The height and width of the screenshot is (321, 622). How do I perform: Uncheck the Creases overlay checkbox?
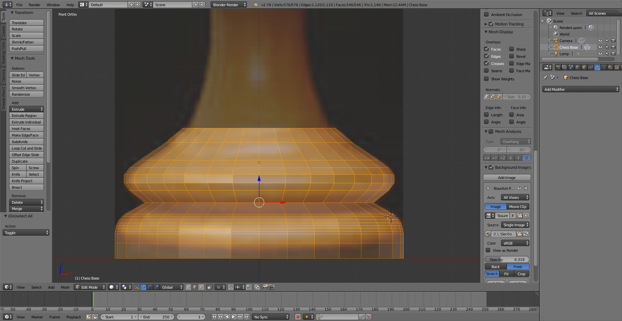(x=487, y=63)
